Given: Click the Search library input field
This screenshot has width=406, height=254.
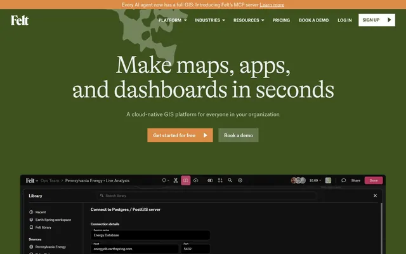Looking at the screenshot, I should pyautogui.click(x=207, y=196).
